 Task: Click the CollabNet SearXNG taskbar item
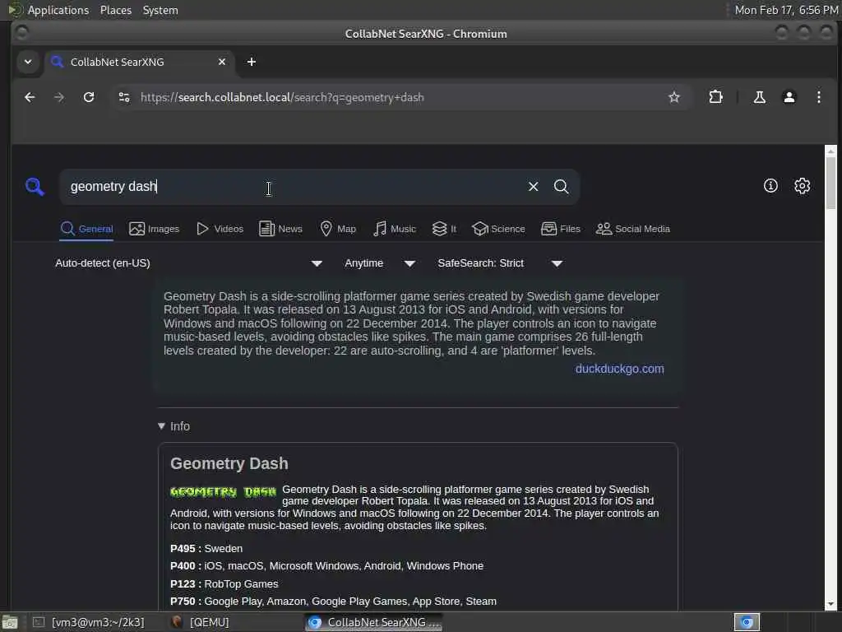pyautogui.click(x=375, y=622)
